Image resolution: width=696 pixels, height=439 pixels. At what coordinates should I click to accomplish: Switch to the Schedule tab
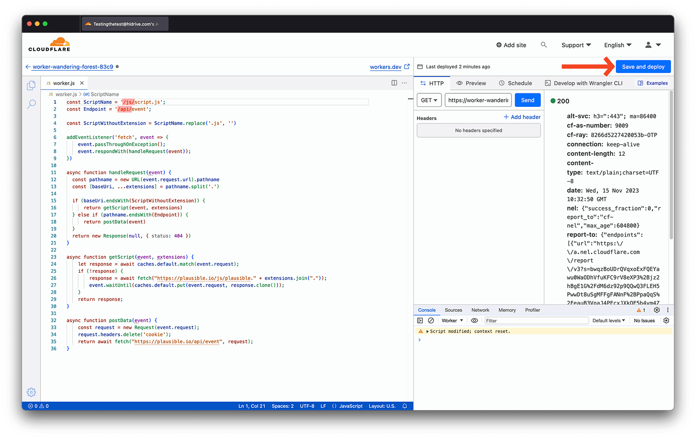point(515,83)
